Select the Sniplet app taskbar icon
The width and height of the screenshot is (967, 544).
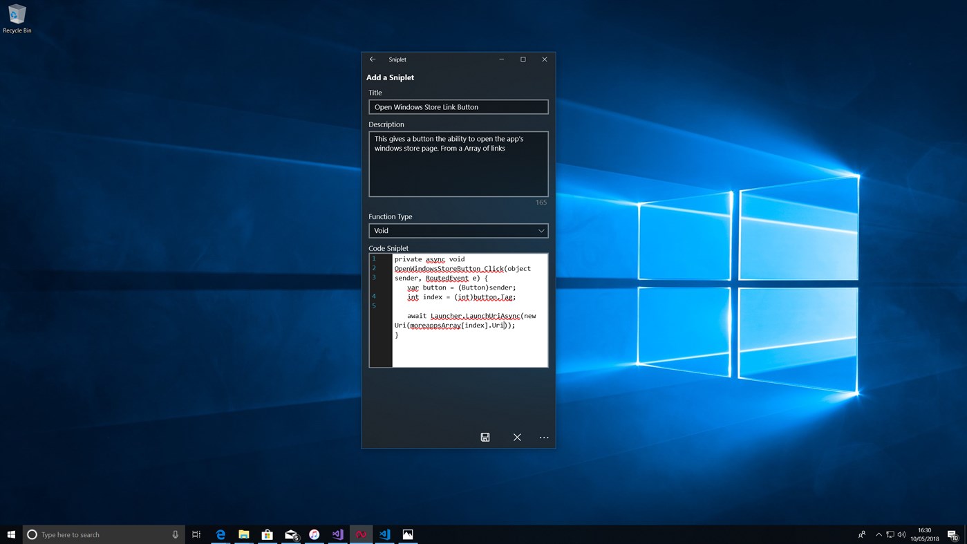(362, 534)
